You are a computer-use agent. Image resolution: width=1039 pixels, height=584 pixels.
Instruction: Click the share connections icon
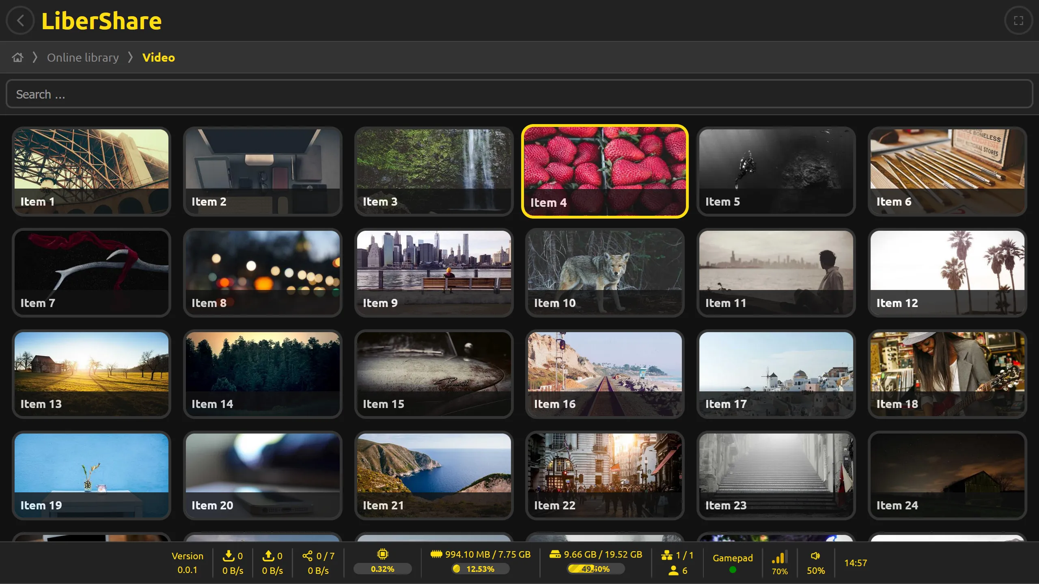point(308,556)
